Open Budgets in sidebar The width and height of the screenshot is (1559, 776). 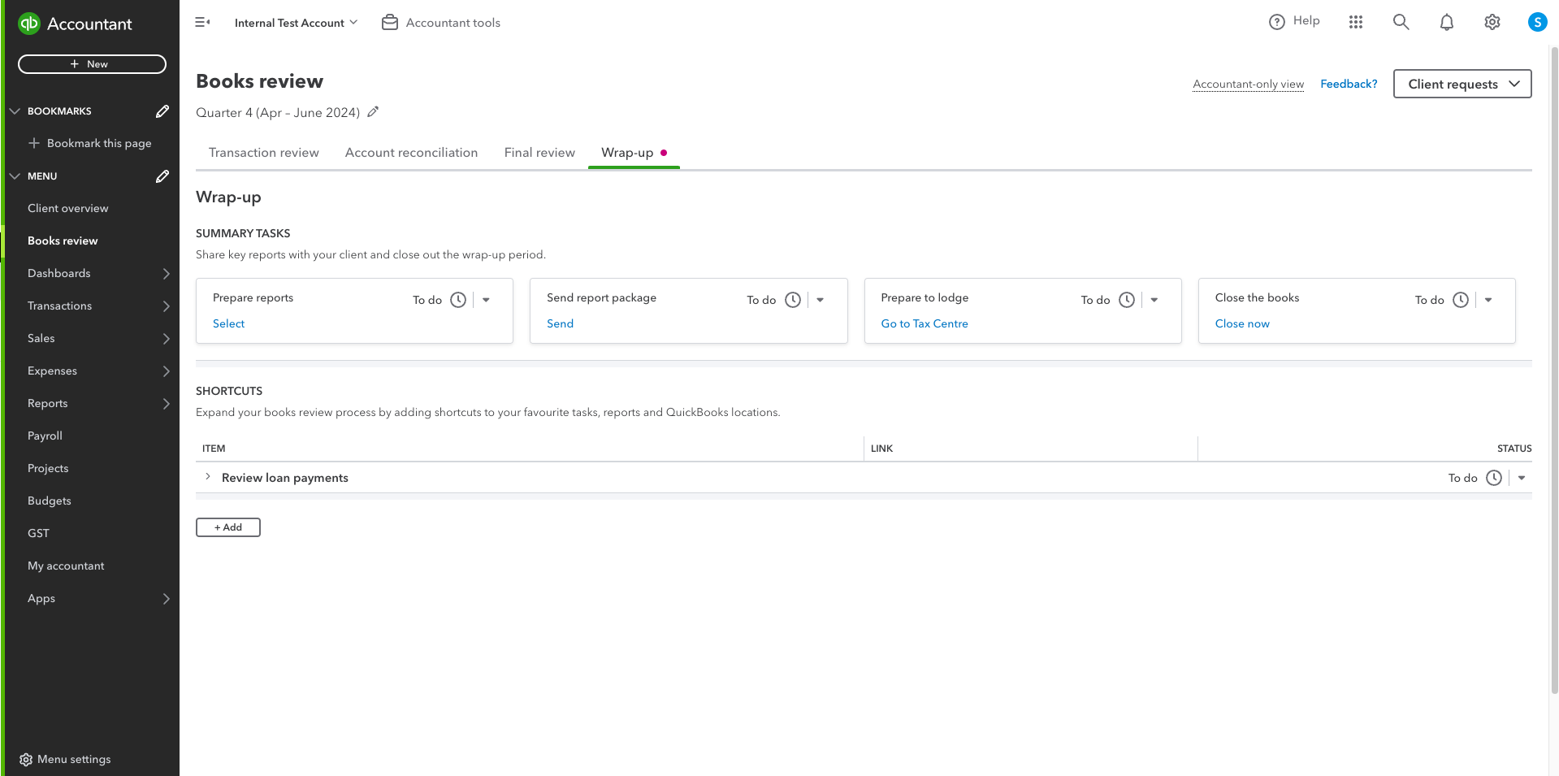pyautogui.click(x=50, y=501)
